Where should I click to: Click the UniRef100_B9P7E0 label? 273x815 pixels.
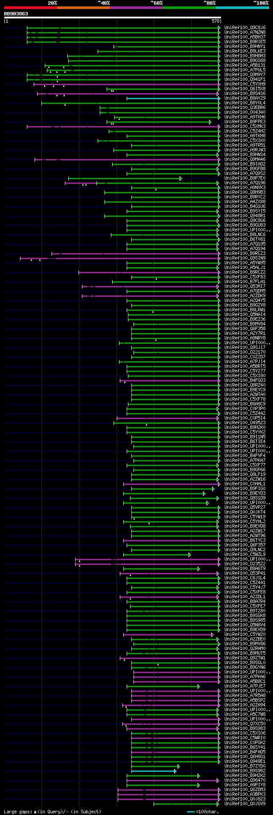point(245,178)
